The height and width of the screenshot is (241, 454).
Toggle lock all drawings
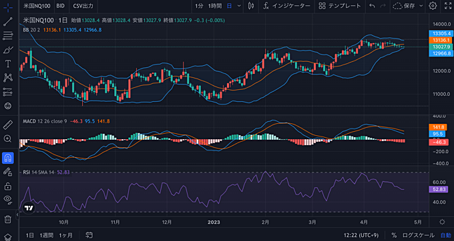coord(8,186)
